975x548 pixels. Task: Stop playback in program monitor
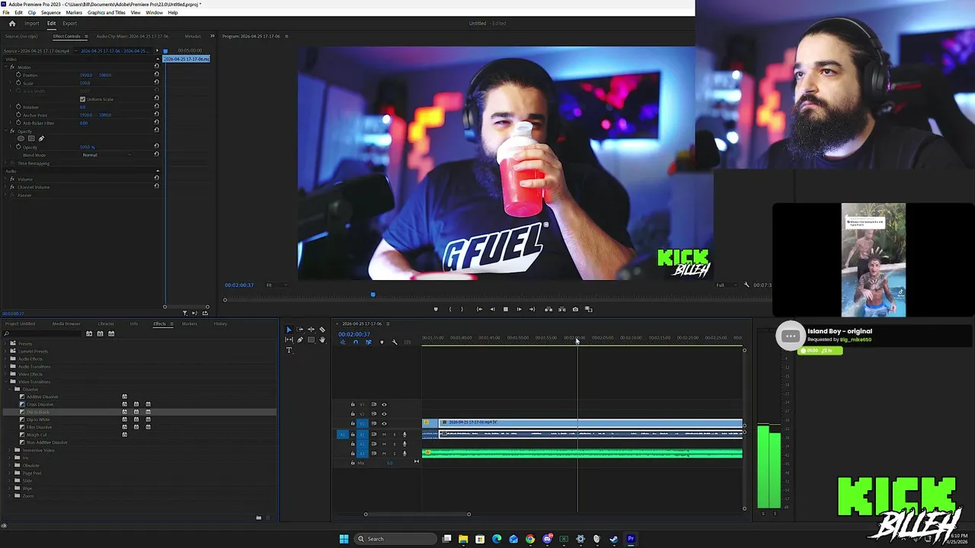click(506, 309)
